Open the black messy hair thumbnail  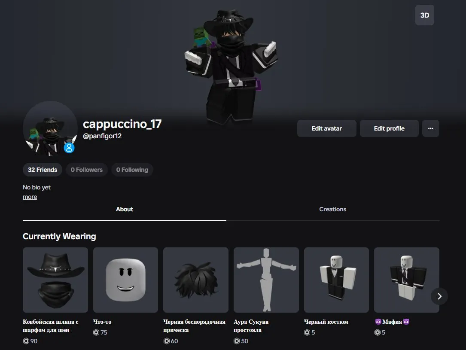[196, 280]
